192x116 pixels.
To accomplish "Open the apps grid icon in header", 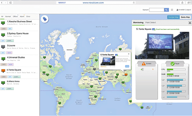I will click(172, 10).
